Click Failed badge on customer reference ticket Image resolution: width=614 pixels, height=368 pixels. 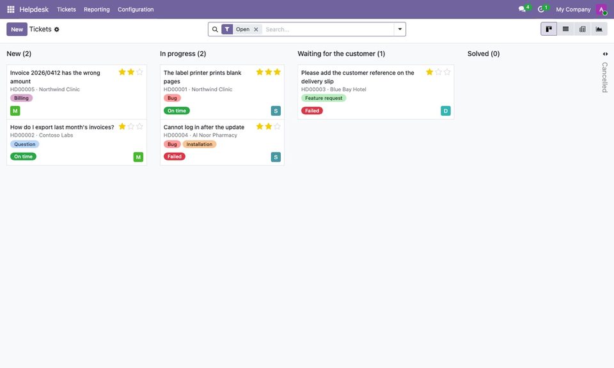(312, 111)
